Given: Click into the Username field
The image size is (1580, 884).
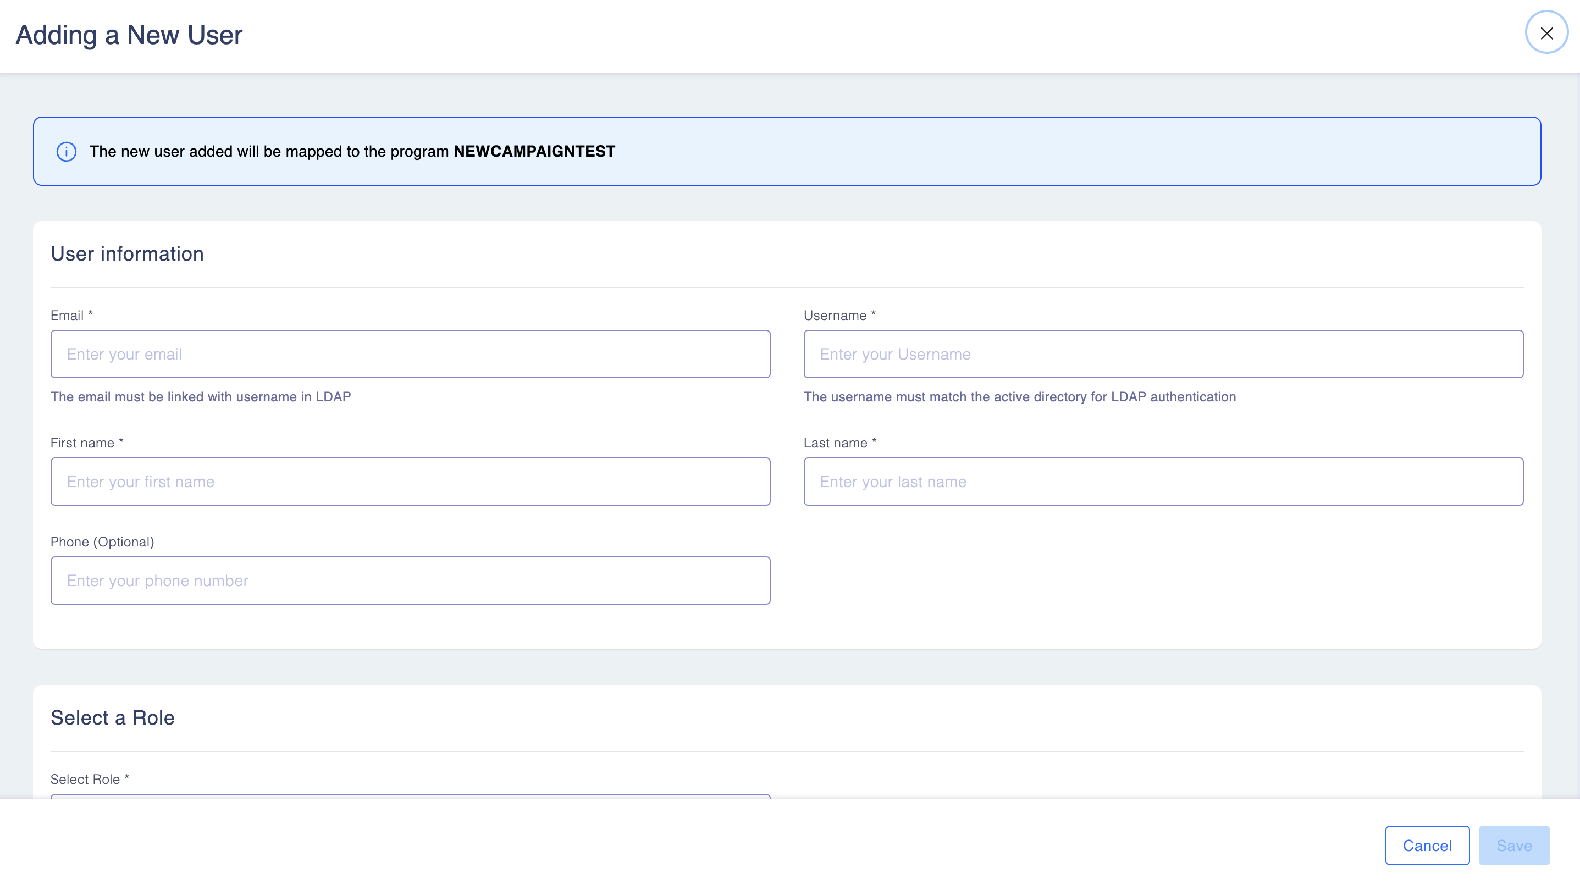Looking at the screenshot, I should pyautogui.click(x=1163, y=354).
